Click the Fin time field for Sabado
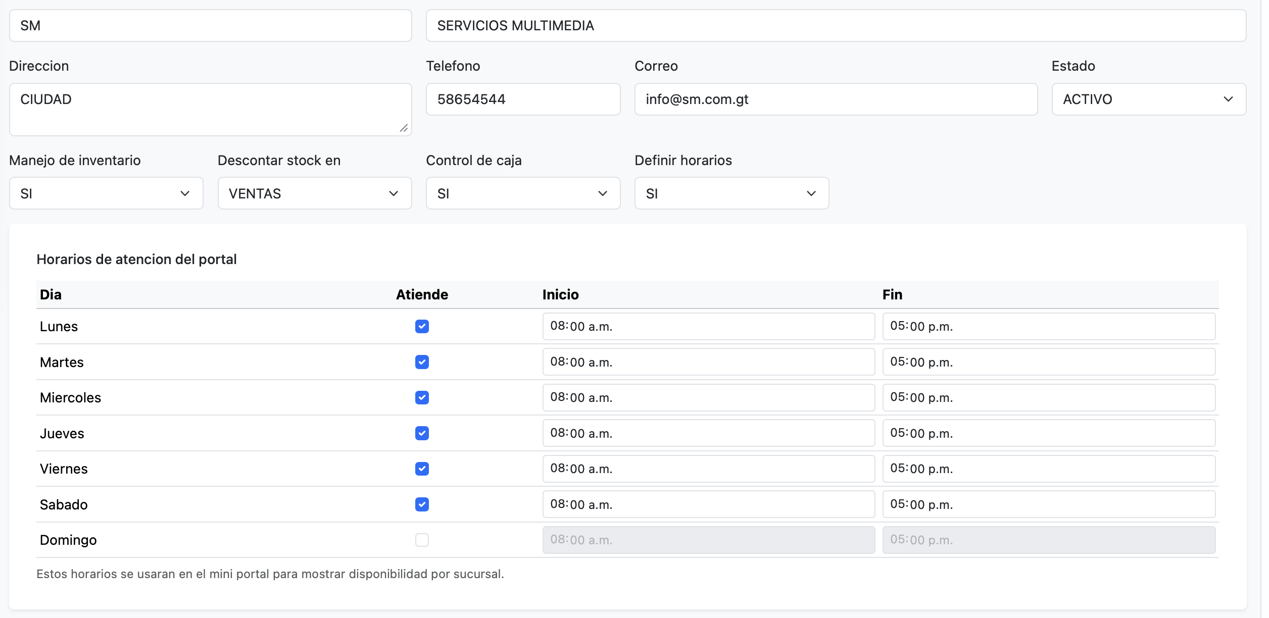 coord(1049,504)
